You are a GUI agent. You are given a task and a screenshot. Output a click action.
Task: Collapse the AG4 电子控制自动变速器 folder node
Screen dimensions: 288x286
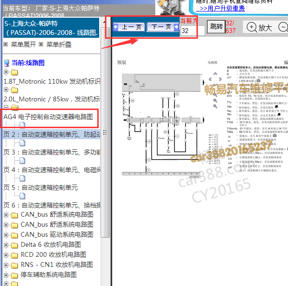point(6,107)
